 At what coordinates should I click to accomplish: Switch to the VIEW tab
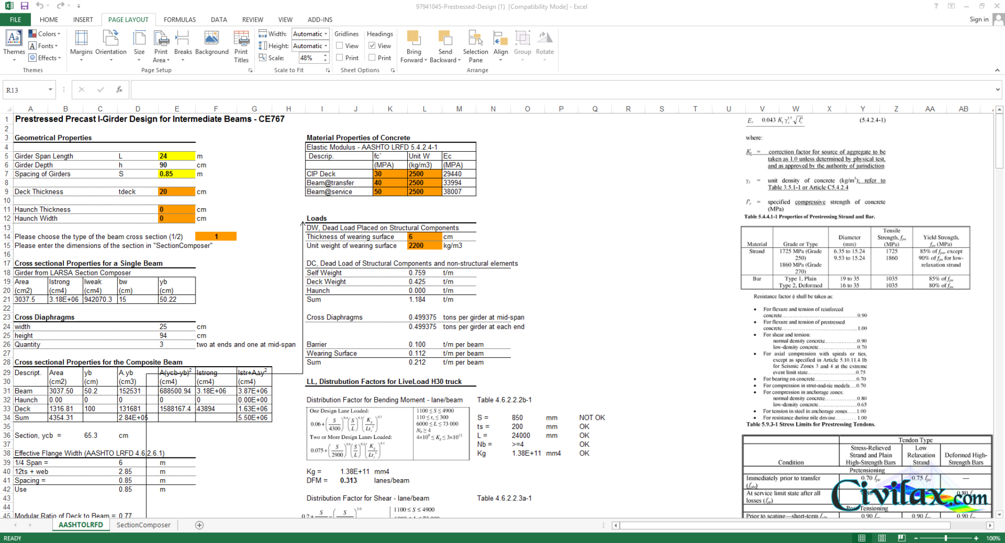tap(285, 20)
